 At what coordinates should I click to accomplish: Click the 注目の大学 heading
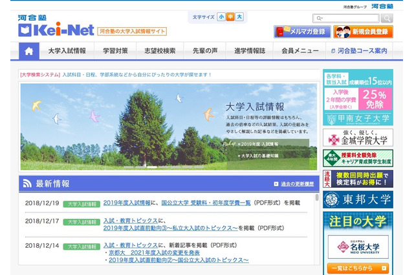(358, 221)
